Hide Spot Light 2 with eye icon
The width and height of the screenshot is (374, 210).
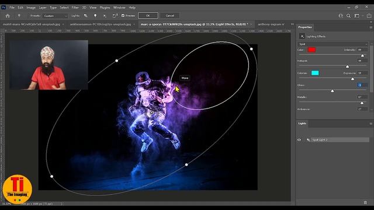[299, 140]
